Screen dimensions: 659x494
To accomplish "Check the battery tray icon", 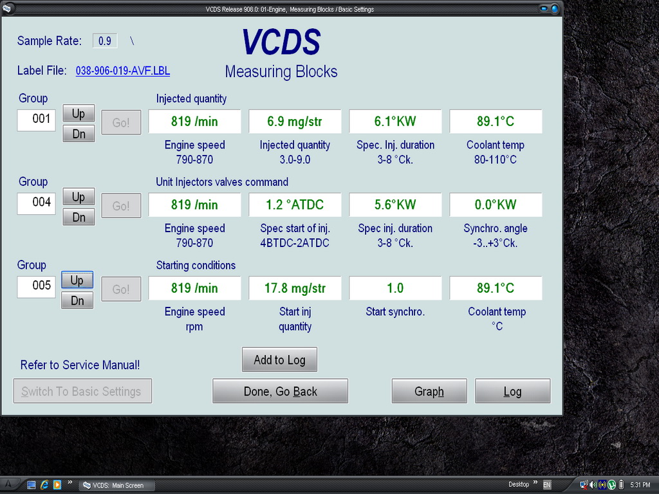I will click(621, 484).
